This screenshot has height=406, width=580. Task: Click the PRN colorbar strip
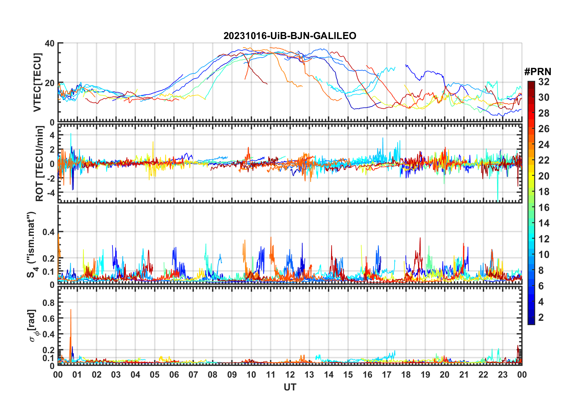click(531, 203)
